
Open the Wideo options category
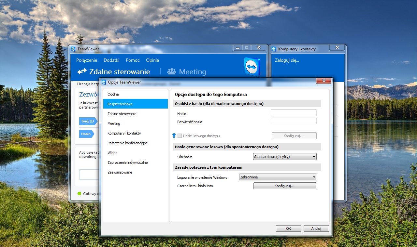point(136,153)
